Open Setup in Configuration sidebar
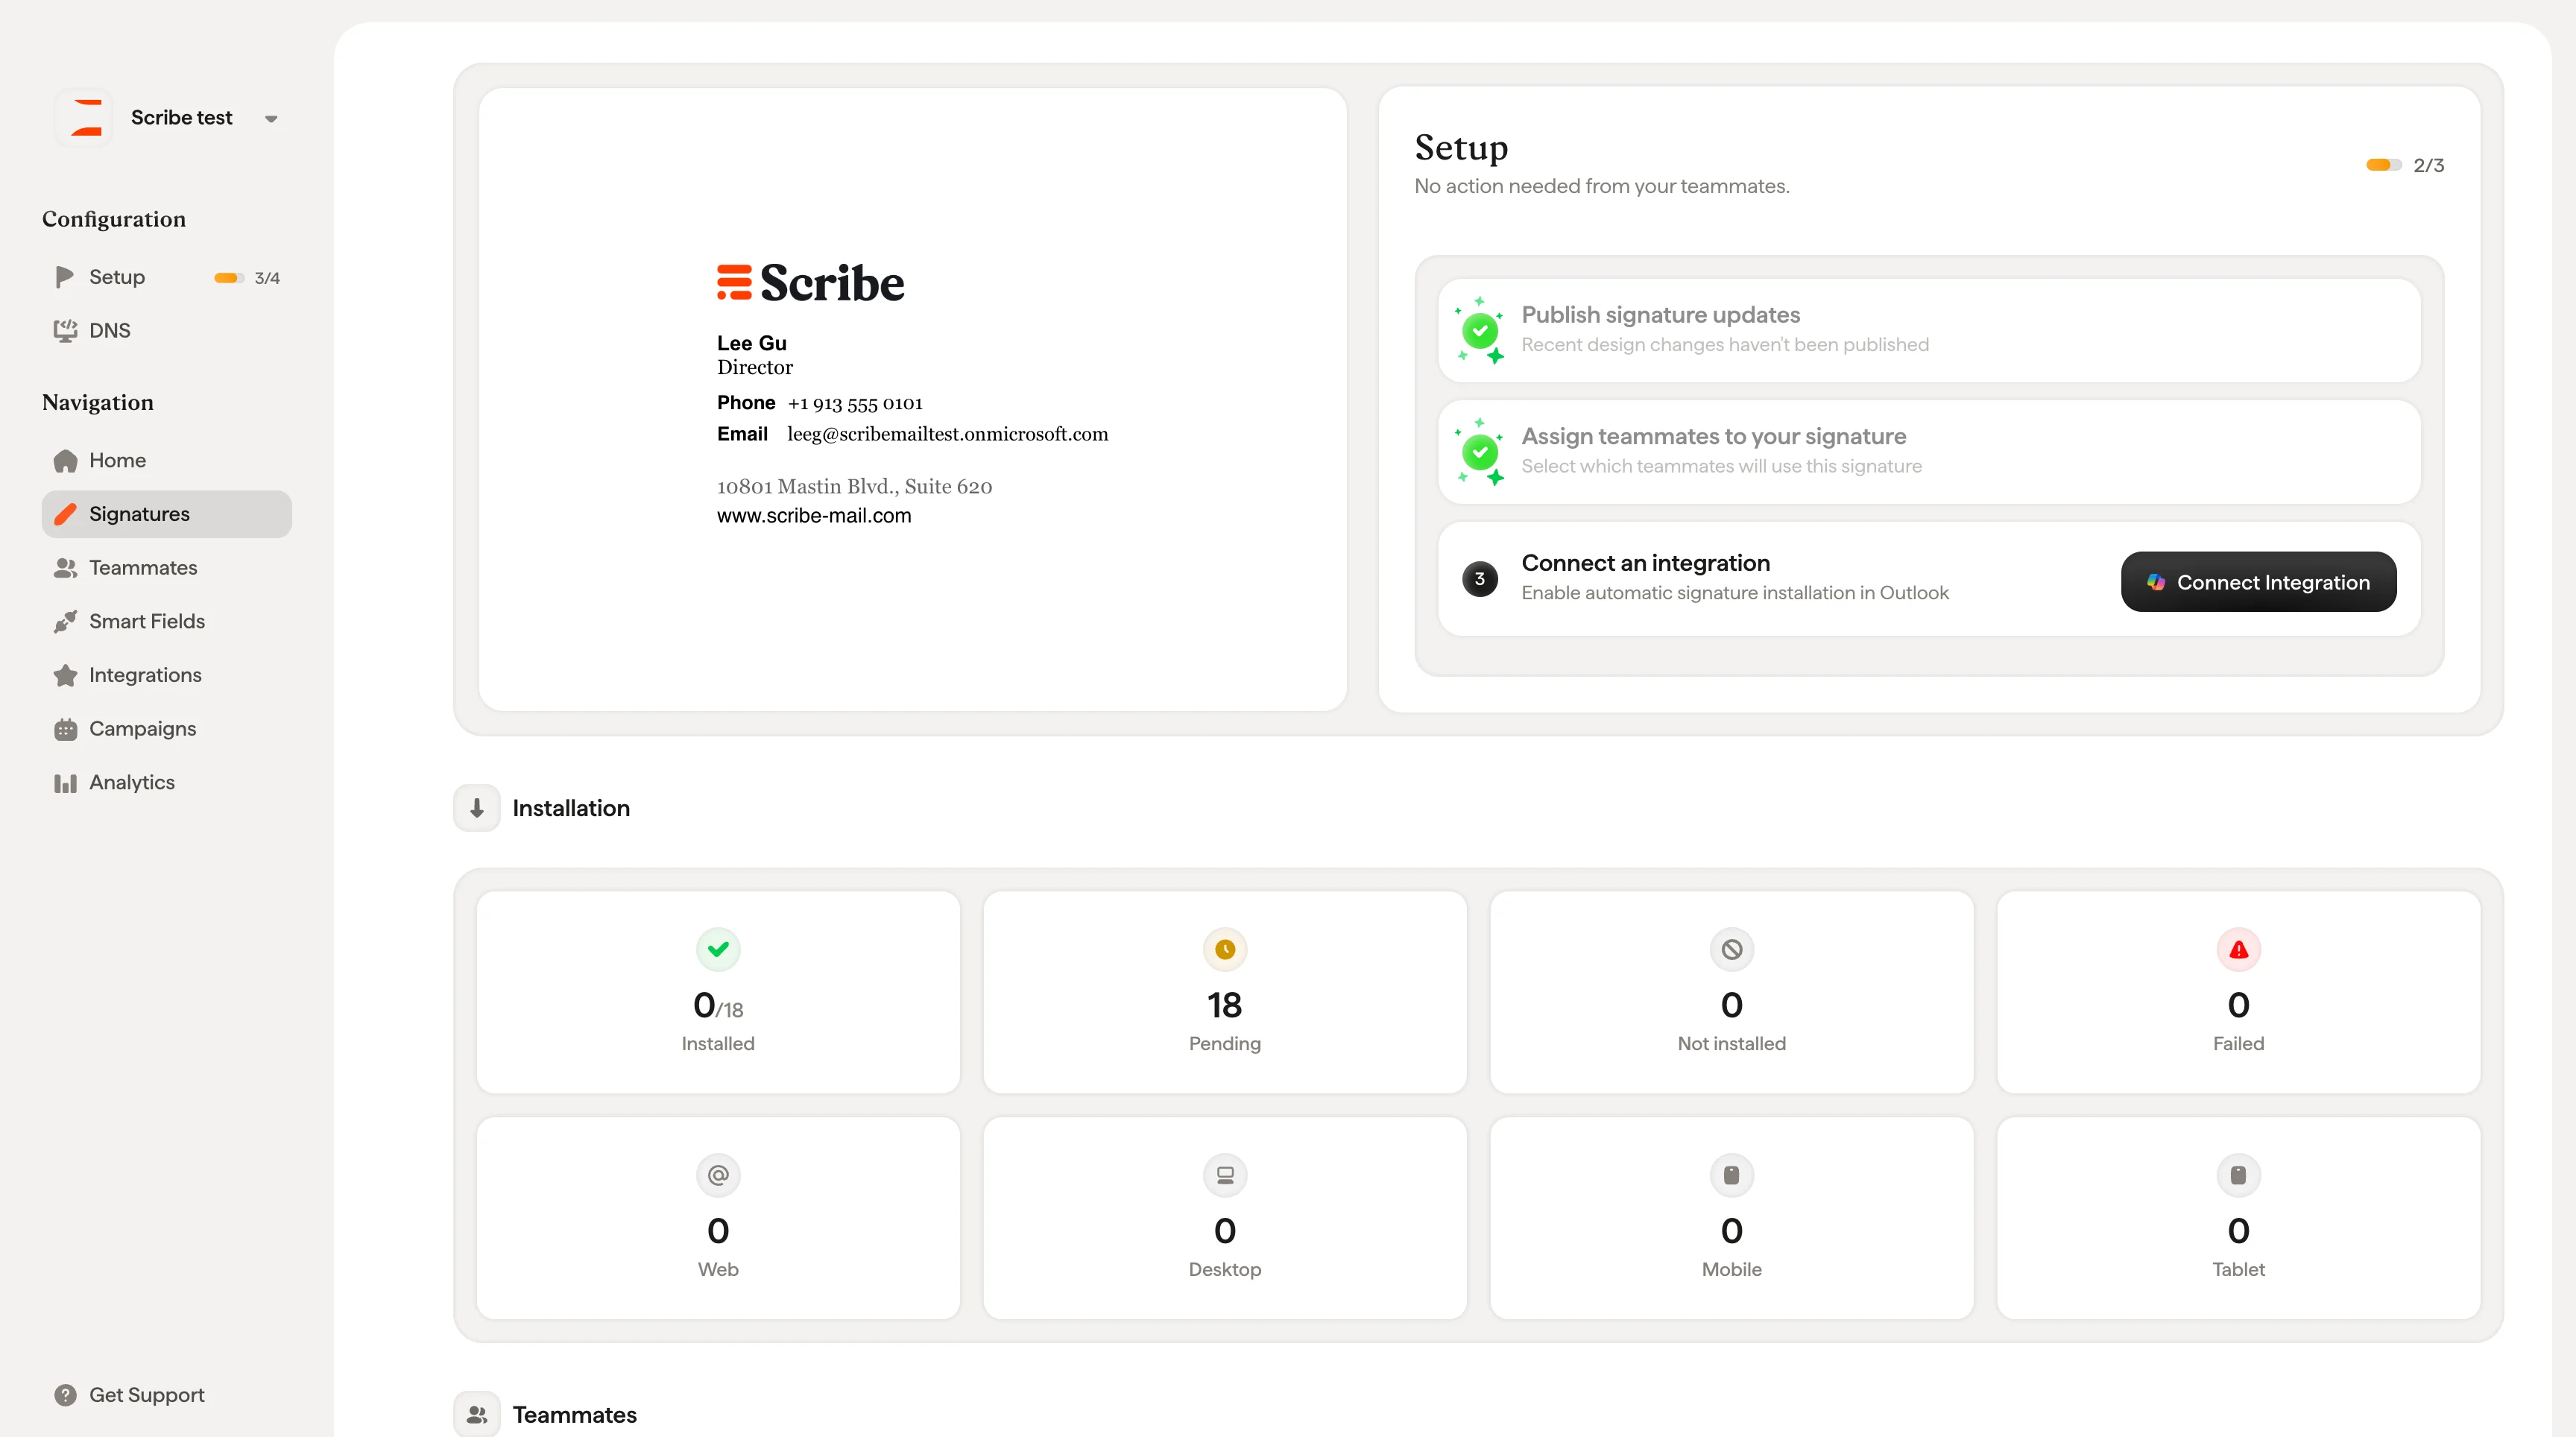This screenshot has width=2576, height=1437. [166, 277]
